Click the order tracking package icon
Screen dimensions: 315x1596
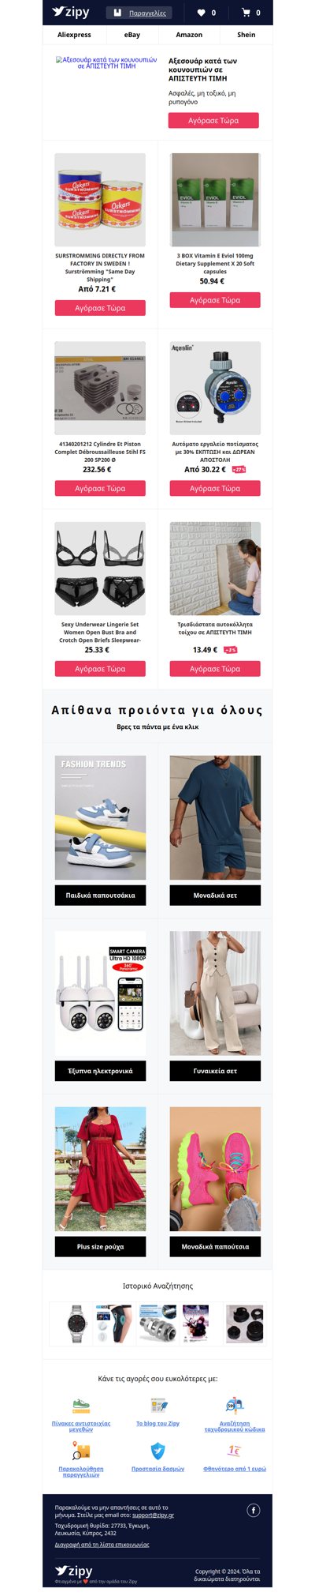pyautogui.click(x=81, y=1451)
